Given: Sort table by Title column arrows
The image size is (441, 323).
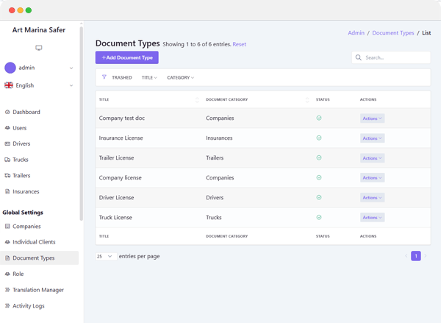Looking at the screenshot, I should pos(197,99).
